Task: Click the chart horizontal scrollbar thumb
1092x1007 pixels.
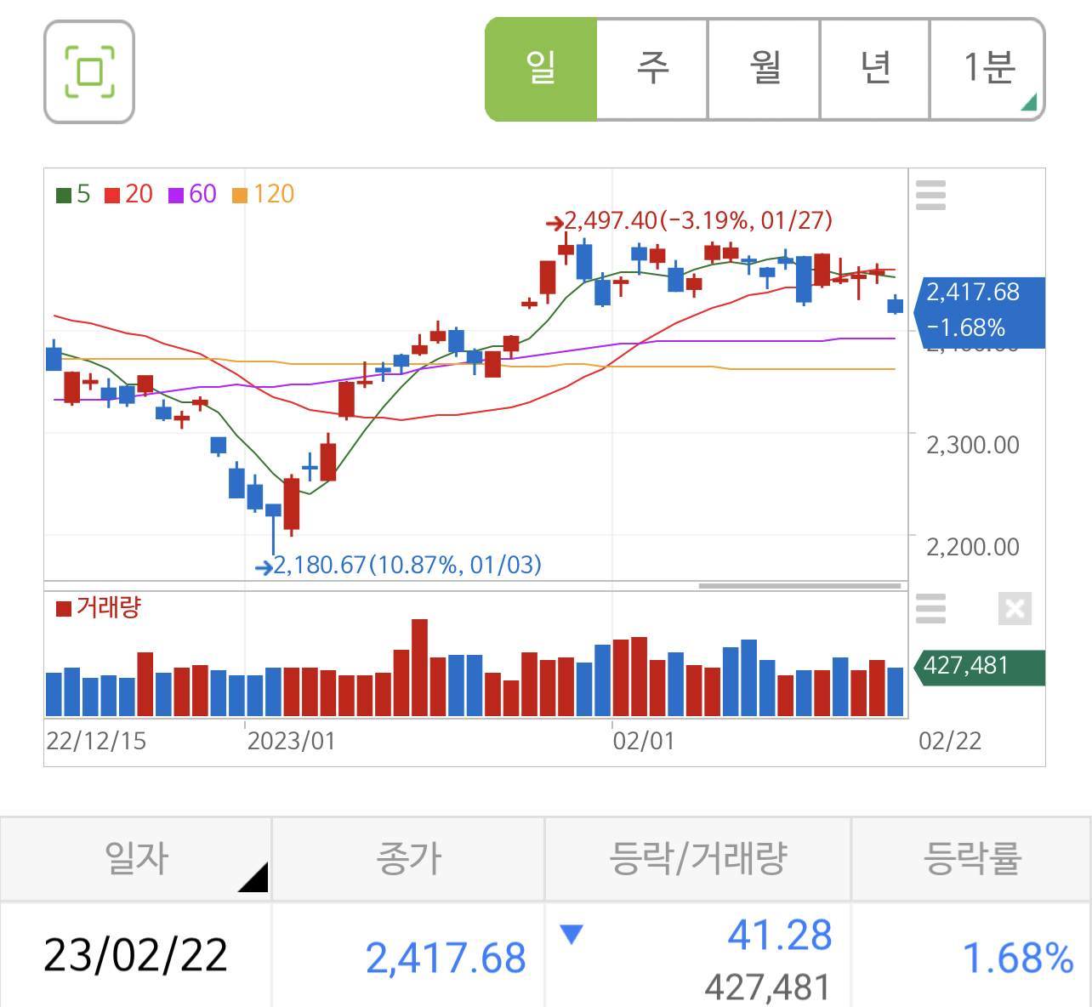Action: (x=799, y=586)
